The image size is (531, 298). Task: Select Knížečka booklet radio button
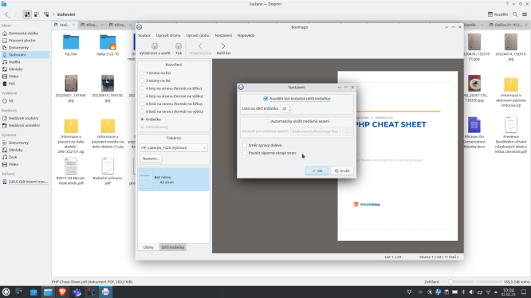click(x=142, y=120)
